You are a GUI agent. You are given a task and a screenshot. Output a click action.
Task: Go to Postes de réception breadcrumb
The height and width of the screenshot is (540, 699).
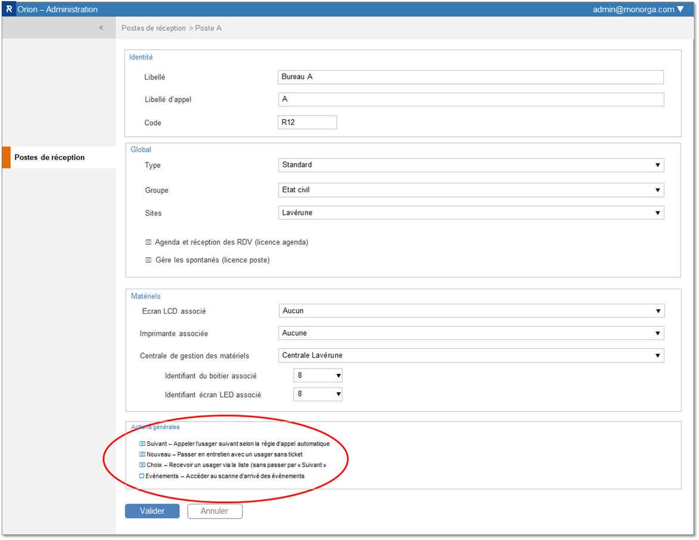point(153,28)
